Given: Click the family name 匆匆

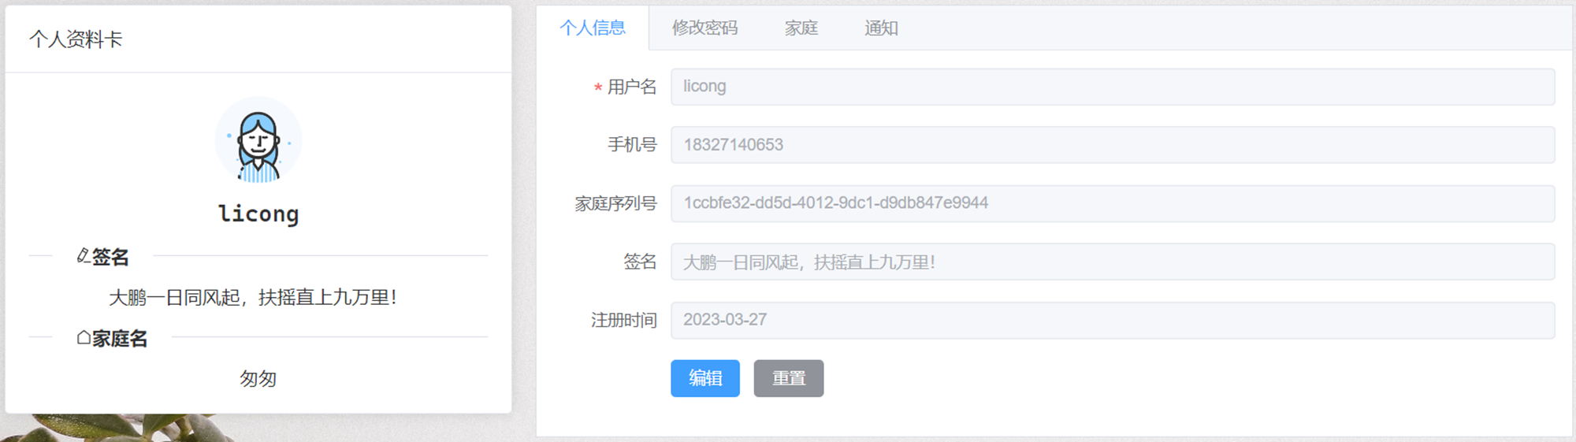Looking at the screenshot, I should tap(258, 379).
